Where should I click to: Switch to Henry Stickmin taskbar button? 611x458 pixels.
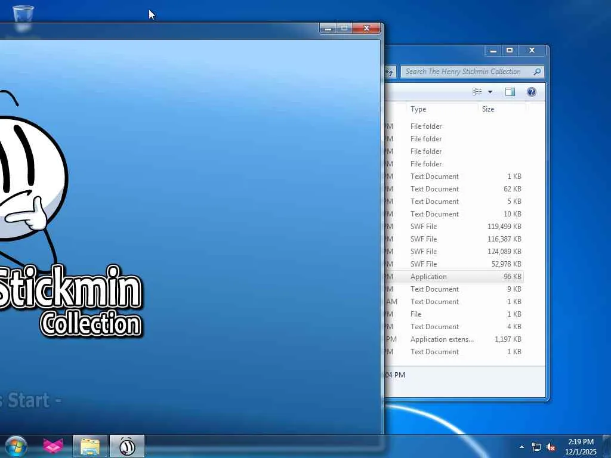click(127, 446)
